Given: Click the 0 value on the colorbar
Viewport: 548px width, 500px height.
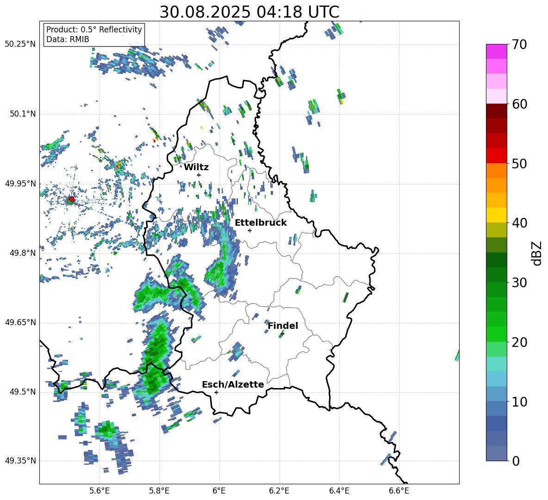Looking at the screenshot, I should click(x=516, y=461).
